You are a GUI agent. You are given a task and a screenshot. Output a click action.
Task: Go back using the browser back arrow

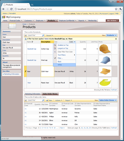pyautogui.click(x=4, y=9)
